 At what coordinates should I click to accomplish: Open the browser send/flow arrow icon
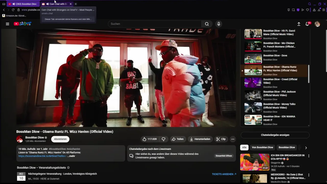(x=303, y=10)
